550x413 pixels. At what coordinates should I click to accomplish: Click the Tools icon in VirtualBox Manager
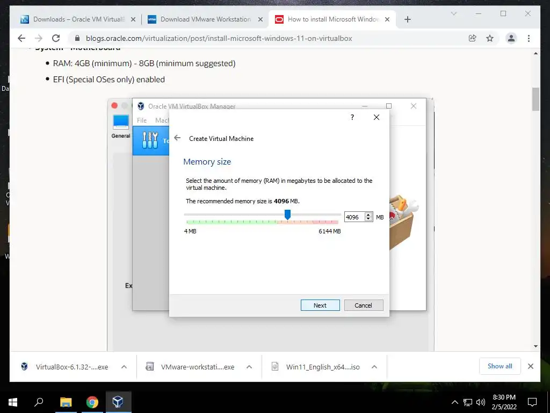coord(150,140)
